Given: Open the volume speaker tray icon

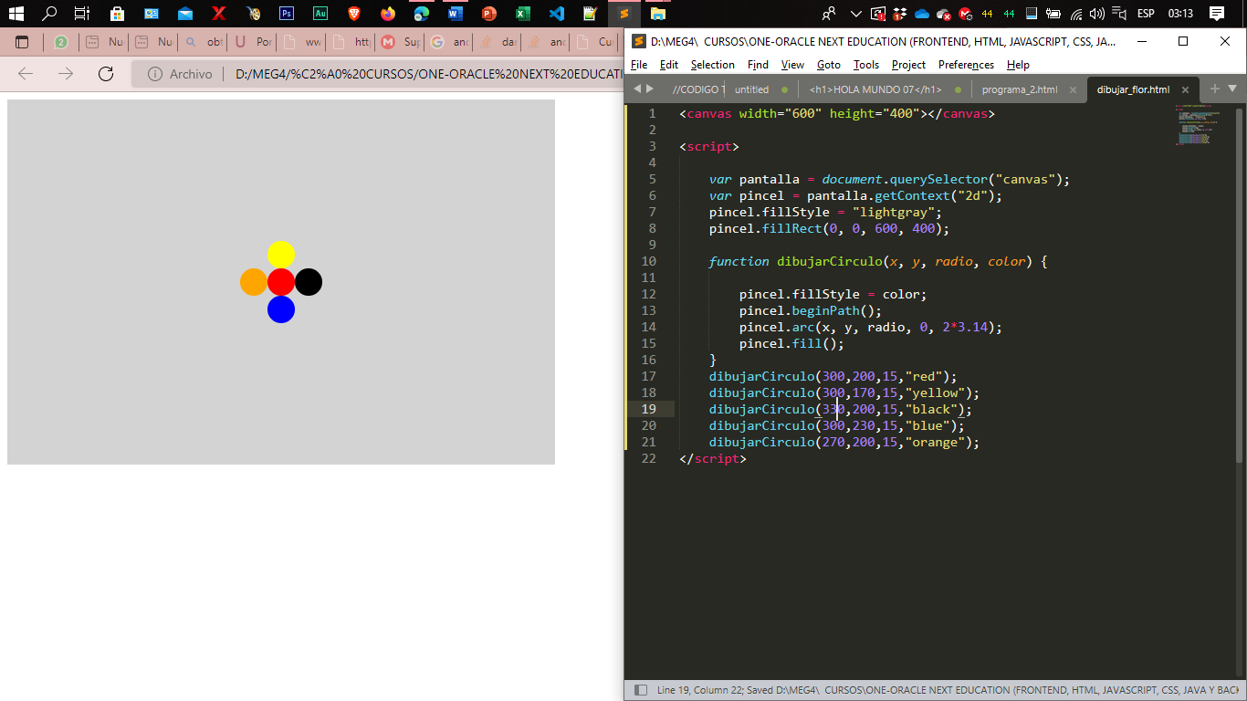Looking at the screenshot, I should (x=1097, y=14).
